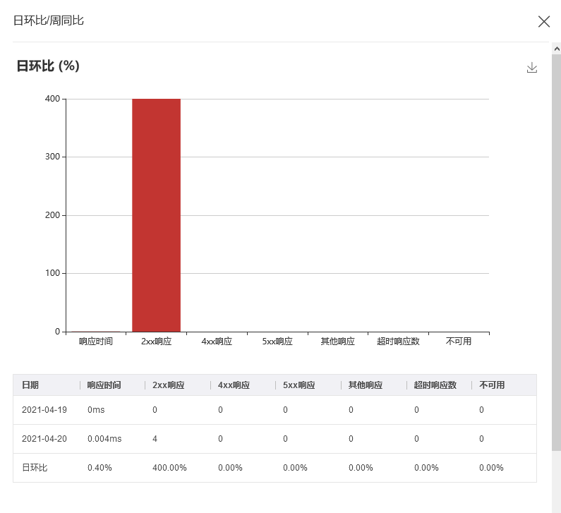The width and height of the screenshot is (561, 513).
Task: Click the vertical scrollbar thumb
Action: click(557, 252)
